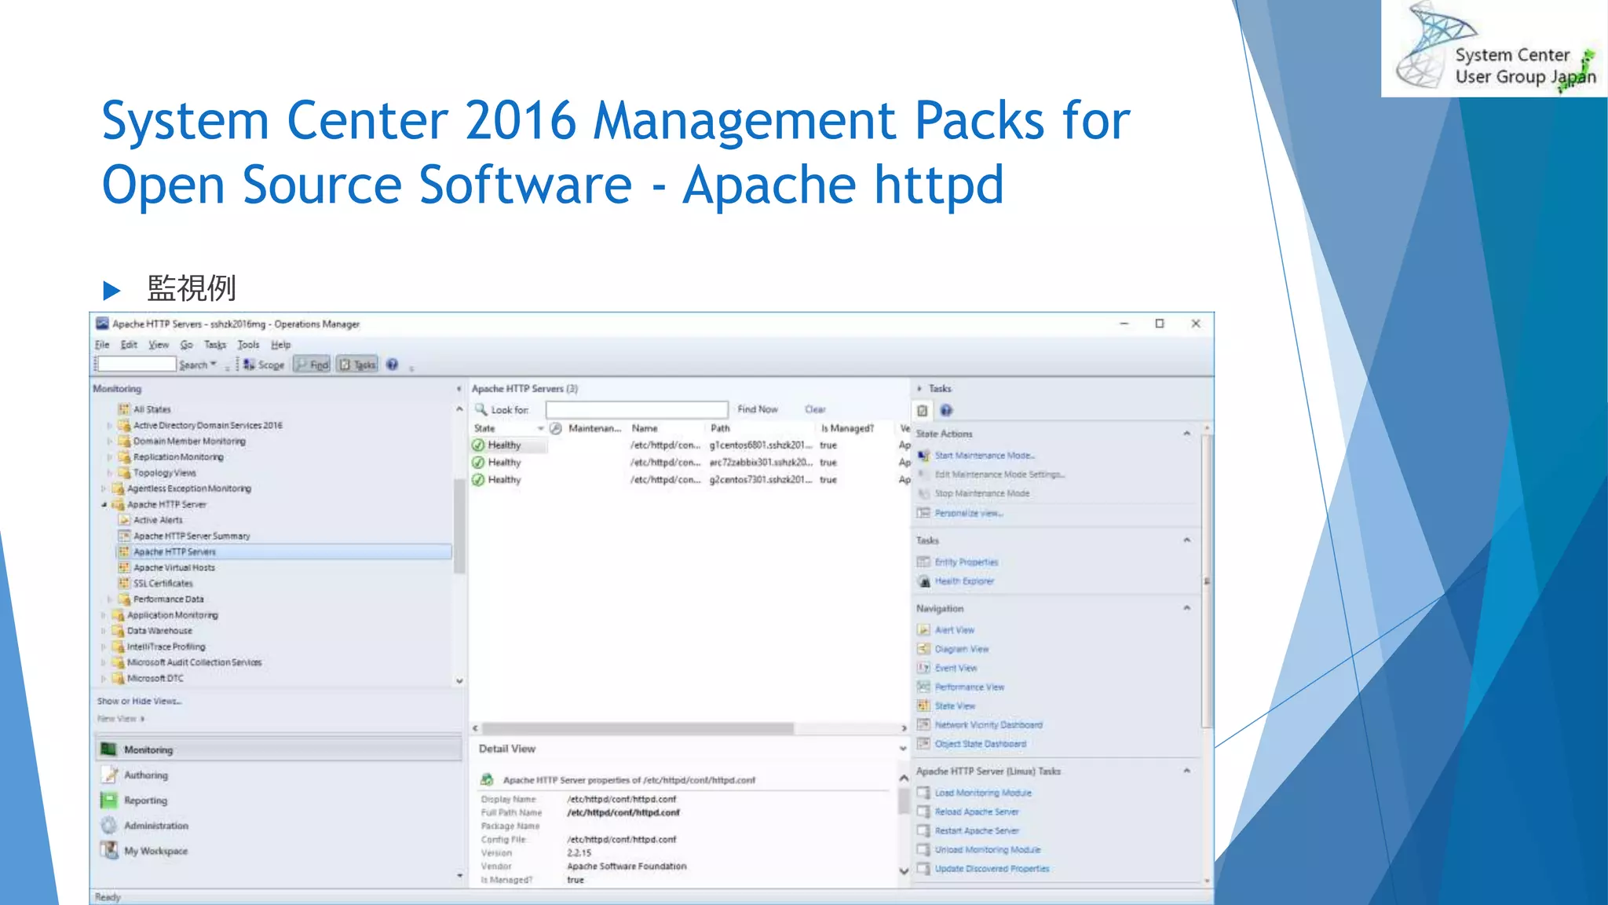1608x905 pixels.
Task: Open Performance View navigation
Action: point(969,687)
